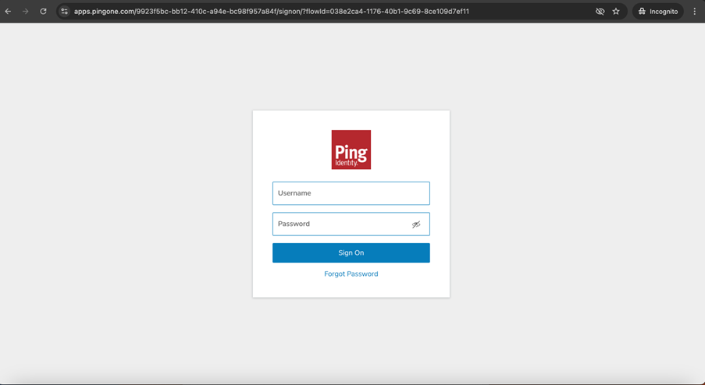Click the apps.pingone.com domain in the address bar
The width and height of the screenshot is (705, 385).
(x=105, y=12)
